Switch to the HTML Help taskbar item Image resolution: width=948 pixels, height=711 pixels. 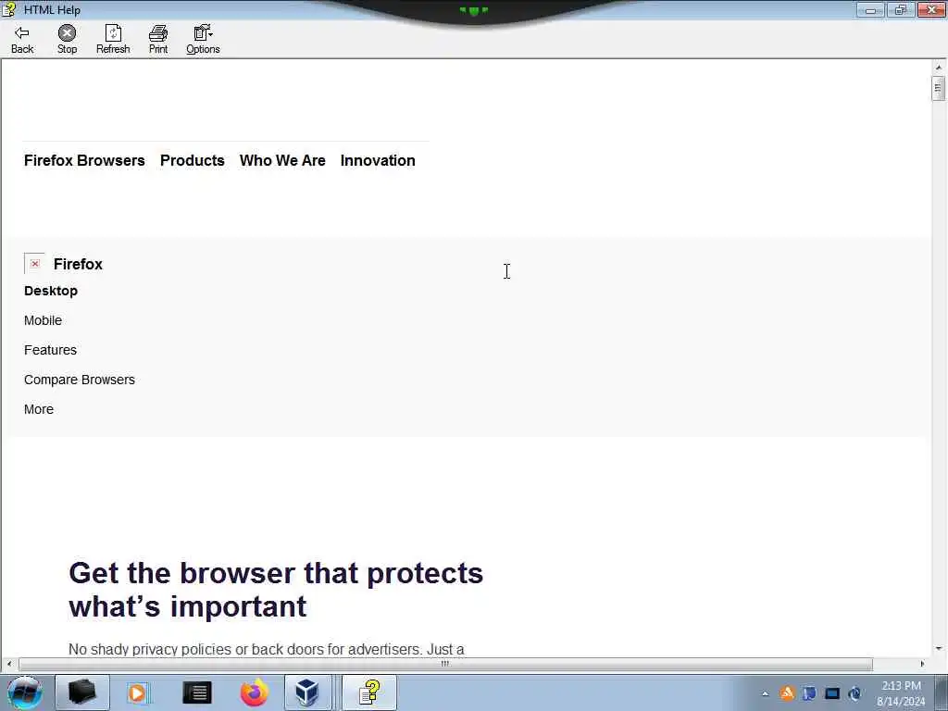[x=369, y=692]
